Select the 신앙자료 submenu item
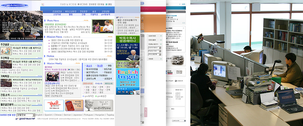 click(57, 14)
